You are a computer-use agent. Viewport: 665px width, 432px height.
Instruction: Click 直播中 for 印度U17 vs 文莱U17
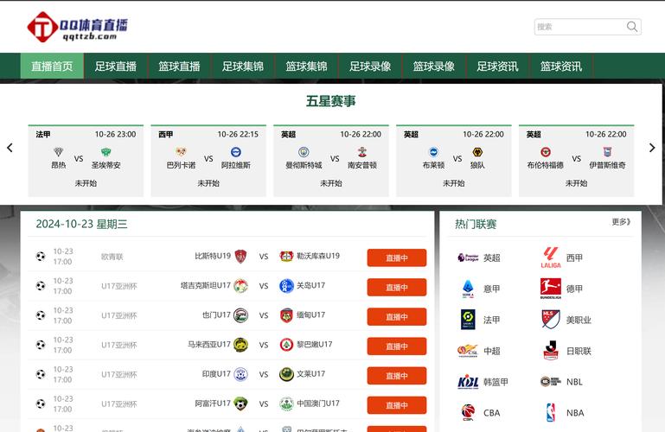(396, 376)
